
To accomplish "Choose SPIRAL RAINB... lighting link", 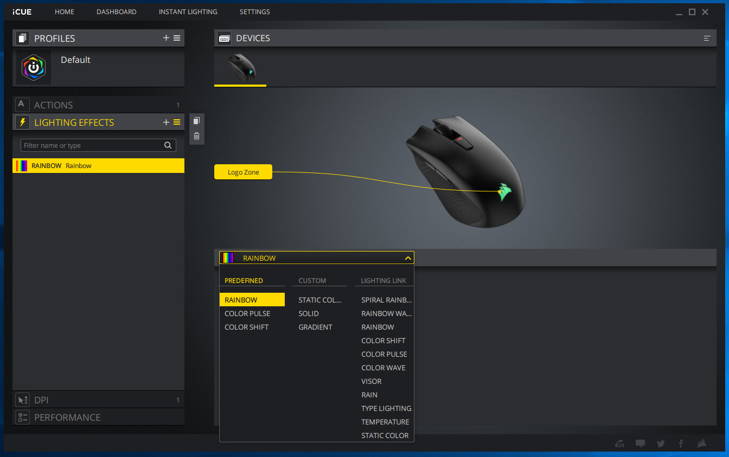I will pyautogui.click(x=387, y=300).
